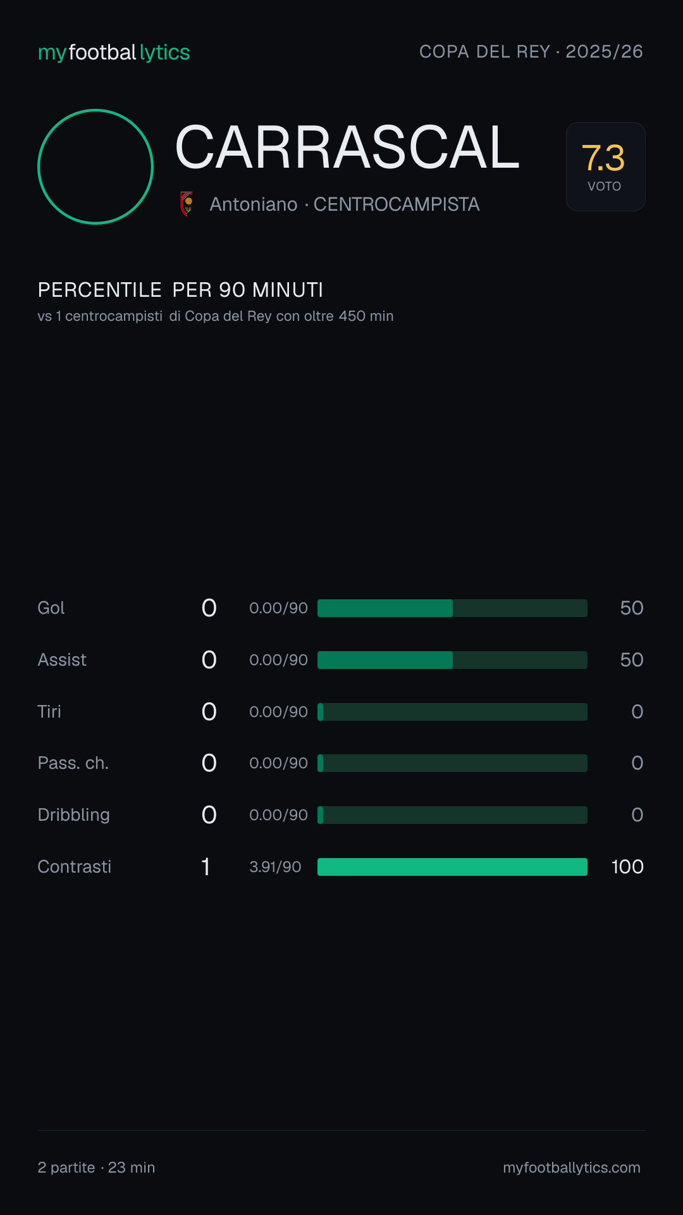
Task: Open the 7.3 VOTO rating badge
Action: (605, 166)
